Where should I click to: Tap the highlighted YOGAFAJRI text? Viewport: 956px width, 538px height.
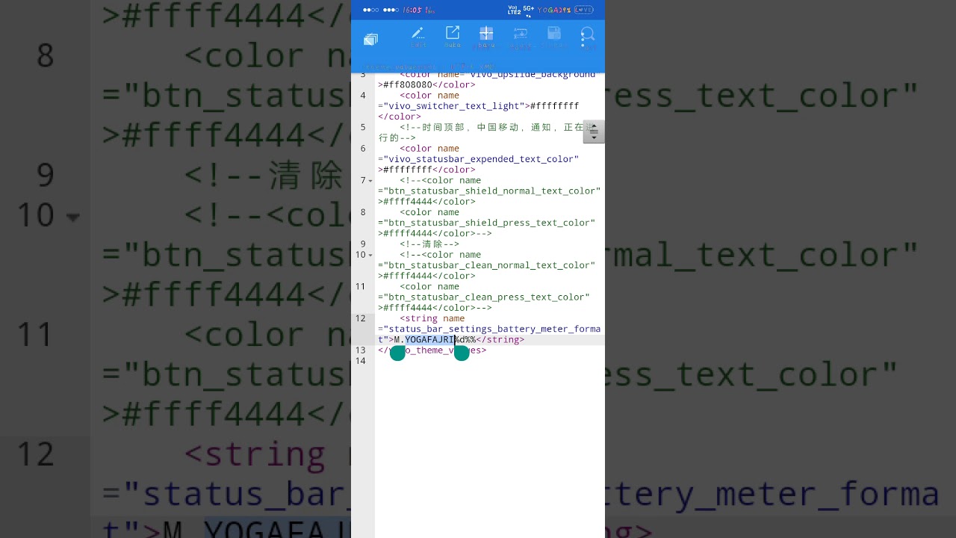430,339
